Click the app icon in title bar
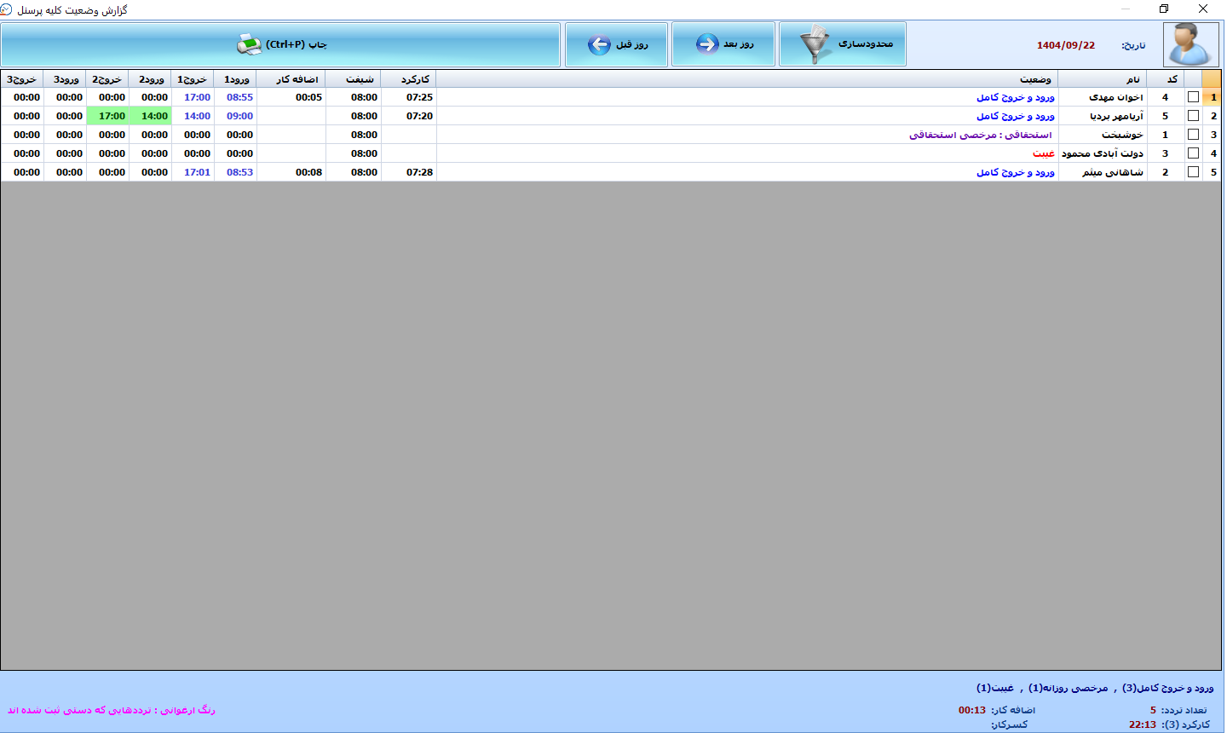The height and width of the screenshot is (733, 1227). point(7,9)
